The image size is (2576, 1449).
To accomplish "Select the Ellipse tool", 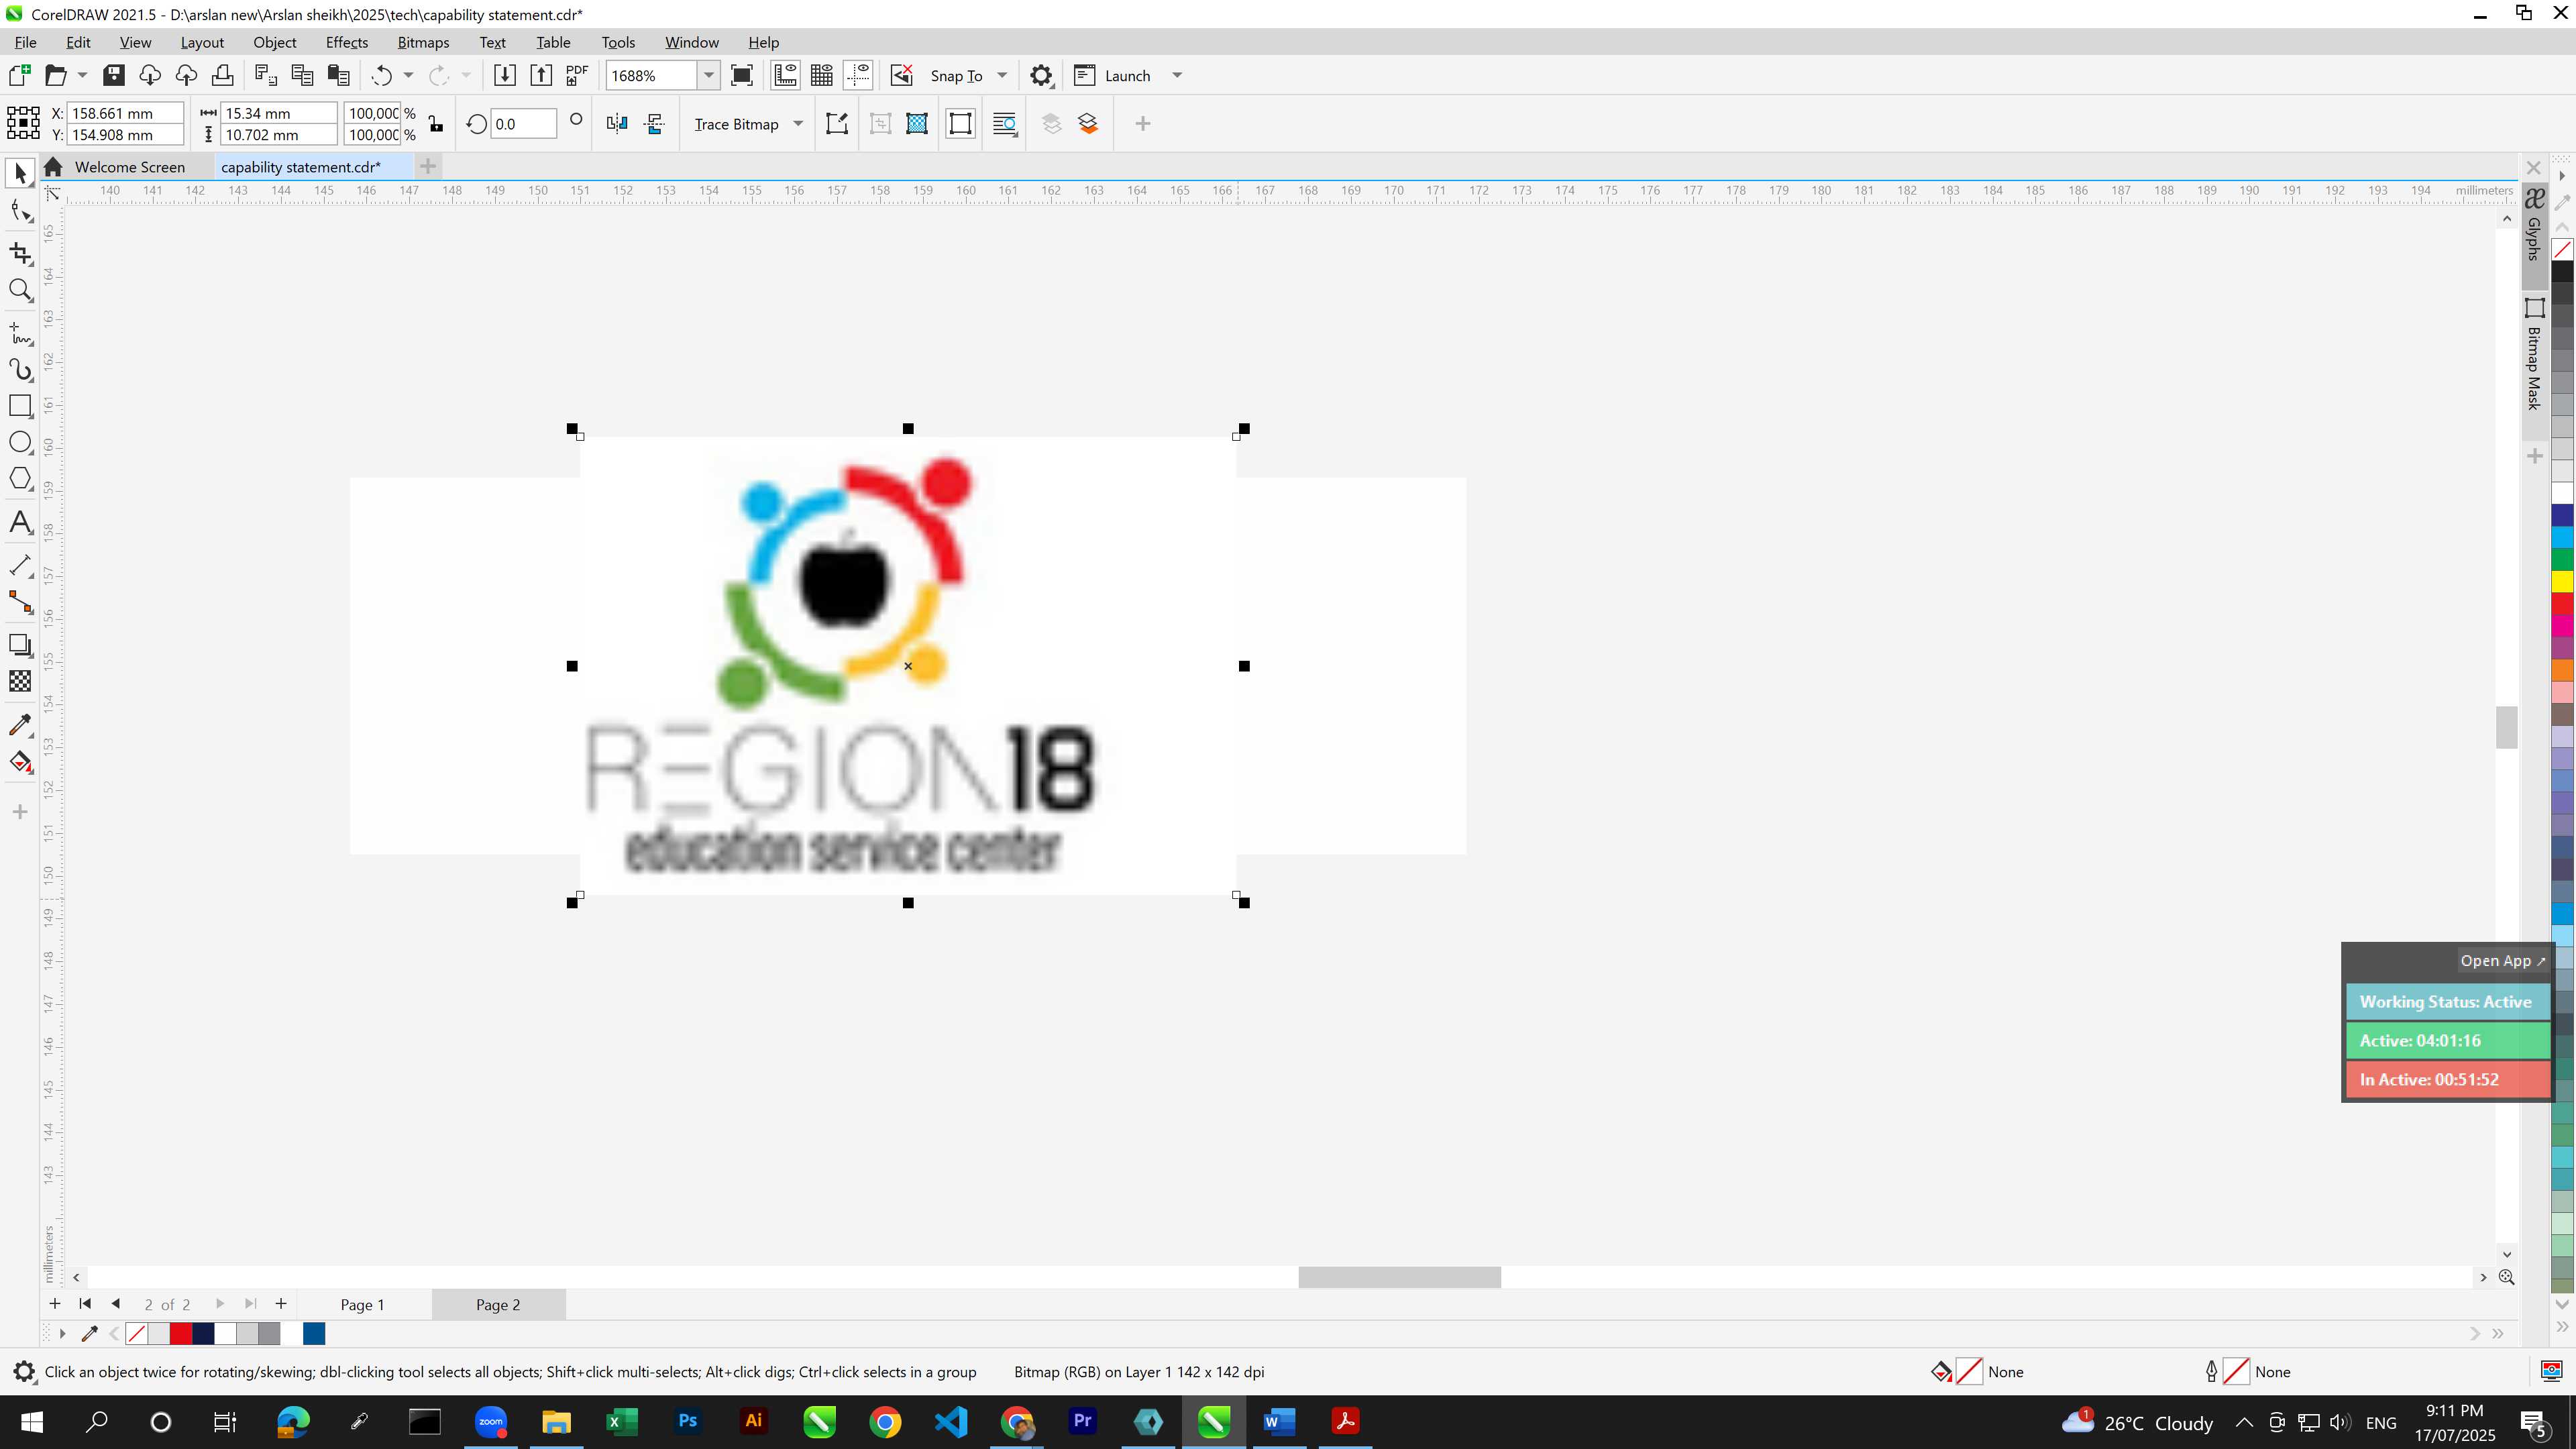I will coord(20,443).
